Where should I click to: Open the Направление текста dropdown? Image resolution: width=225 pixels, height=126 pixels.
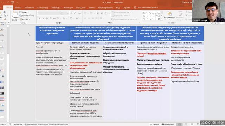click(x=122, y=12)
